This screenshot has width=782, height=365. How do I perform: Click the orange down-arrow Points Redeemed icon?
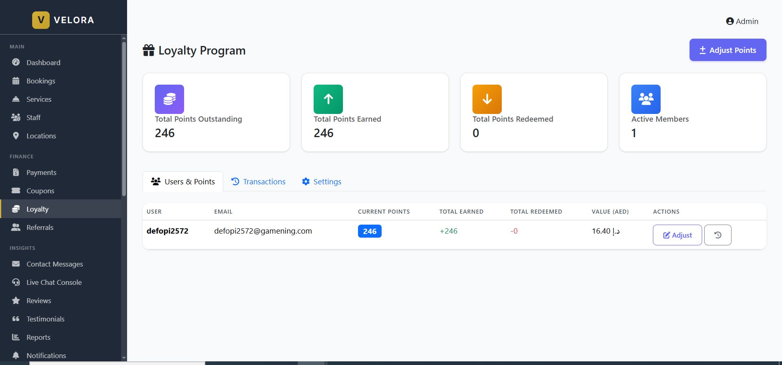(487, 99)
